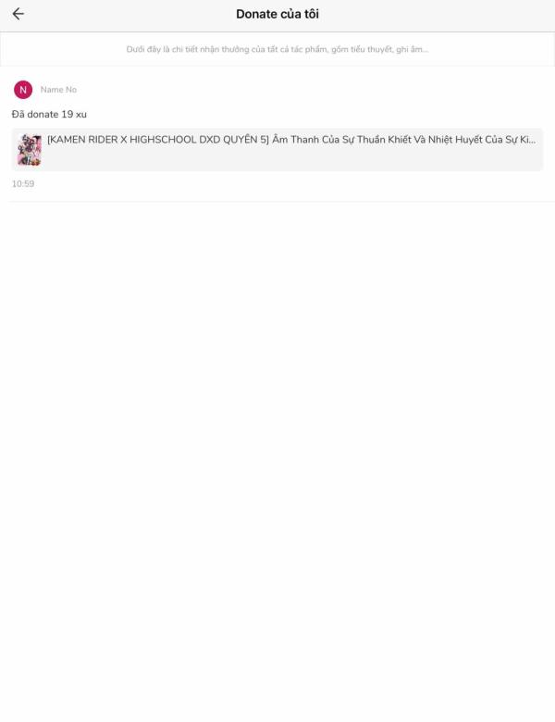Select the 'Đã donate 19 xu' entry text
The width and height of the screenshot is (555, 722).
point(49,114)
